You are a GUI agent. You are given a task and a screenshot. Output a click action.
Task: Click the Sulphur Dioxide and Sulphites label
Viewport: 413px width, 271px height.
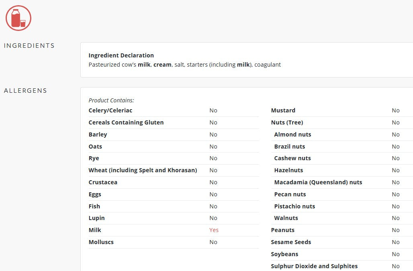pyautogui.click(x=314, y=266)
